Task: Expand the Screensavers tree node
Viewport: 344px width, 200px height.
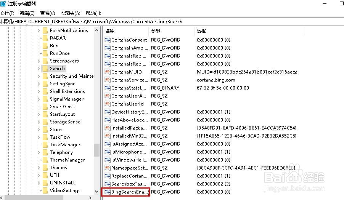Action: pyautogui.click(x=39, y=61)
